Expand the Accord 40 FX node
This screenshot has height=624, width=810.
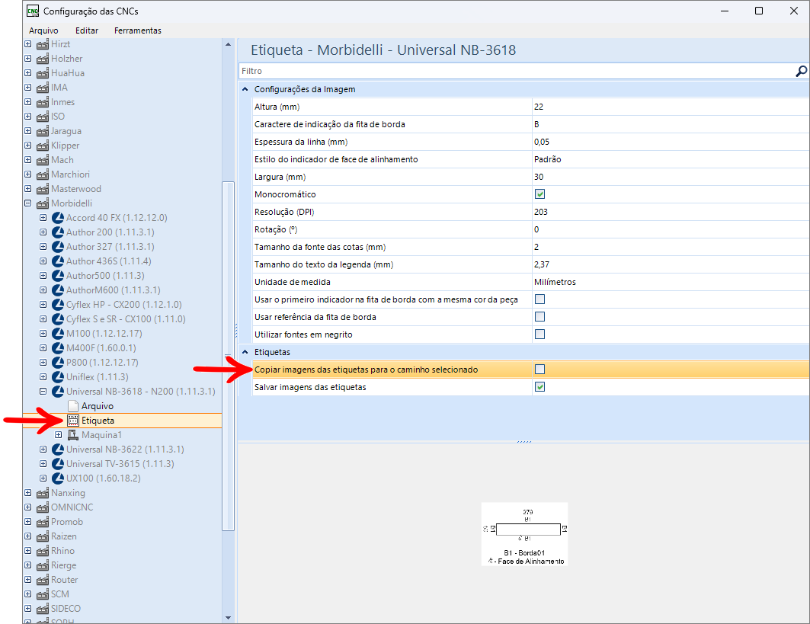pos(43,218)
